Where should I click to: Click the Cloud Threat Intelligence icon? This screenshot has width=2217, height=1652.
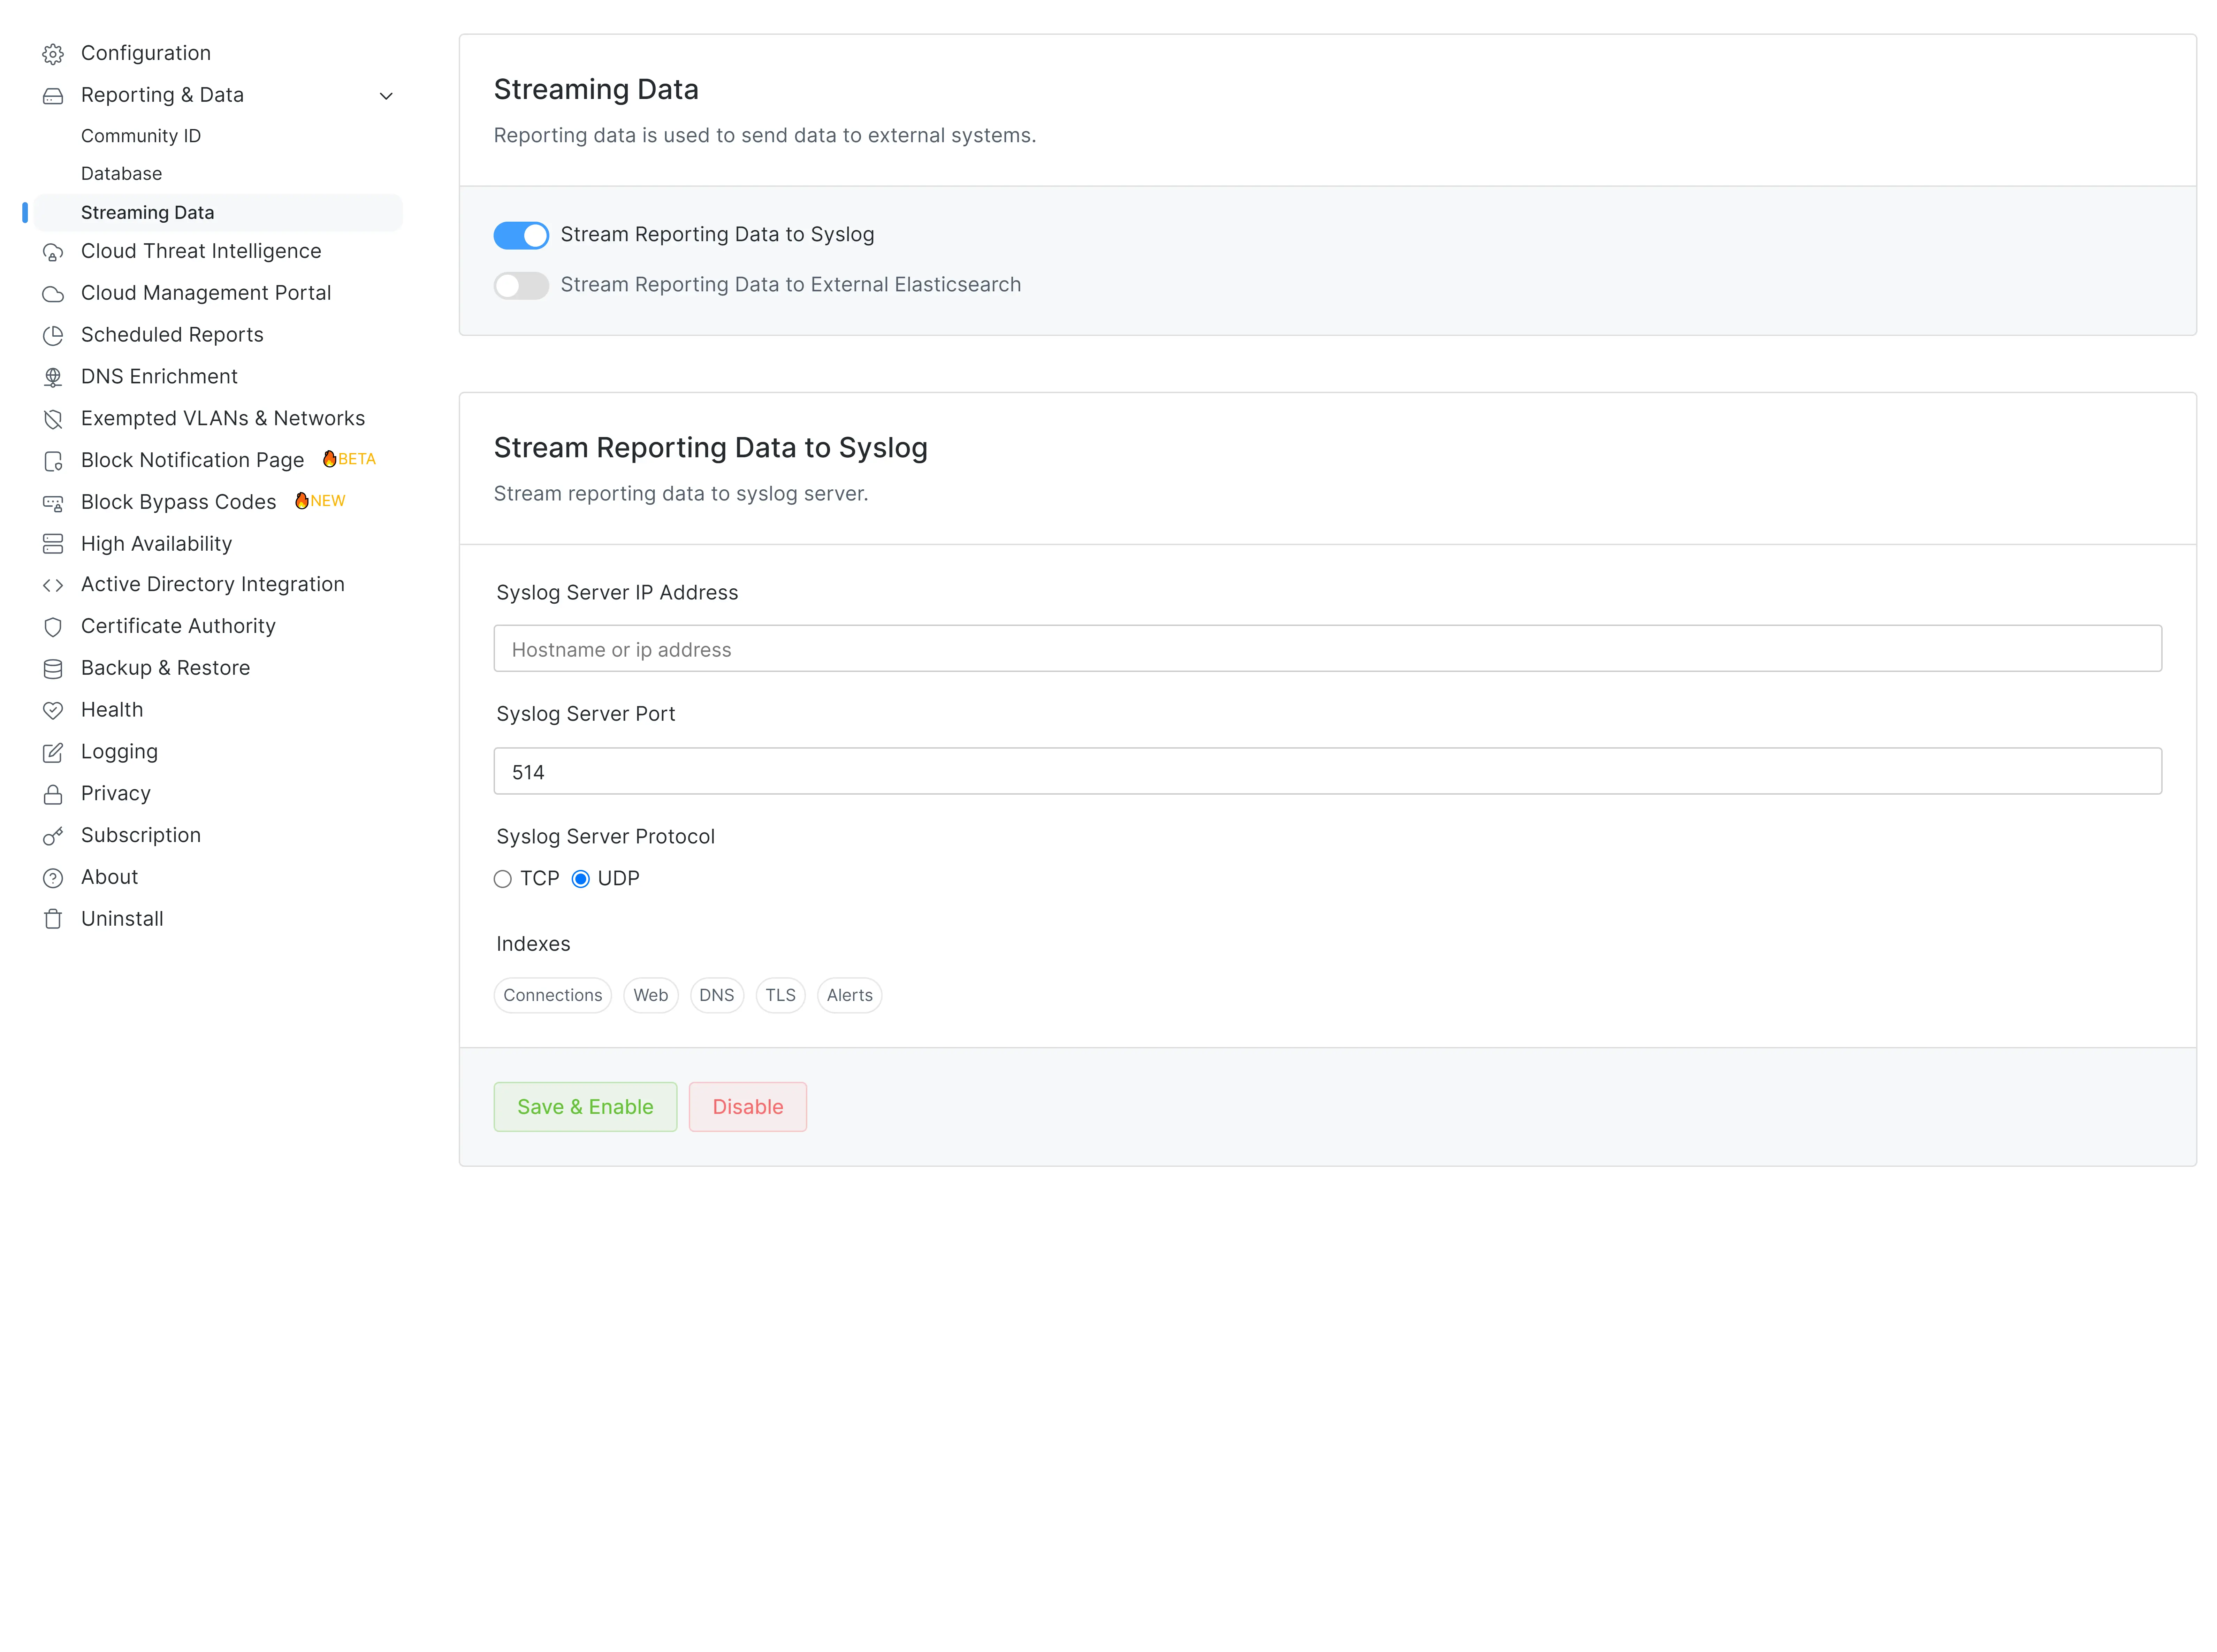[53, 252]
